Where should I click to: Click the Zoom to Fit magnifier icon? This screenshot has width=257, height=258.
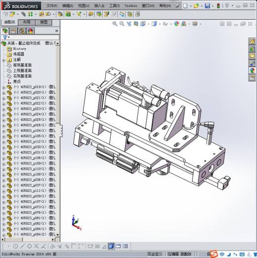click(x=115, y=24)
